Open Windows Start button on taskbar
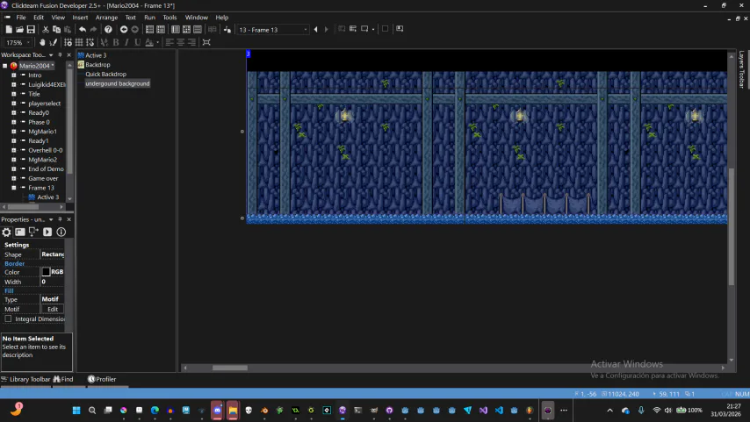This screenshot has width=750, height=422. [x=76, y=411]
